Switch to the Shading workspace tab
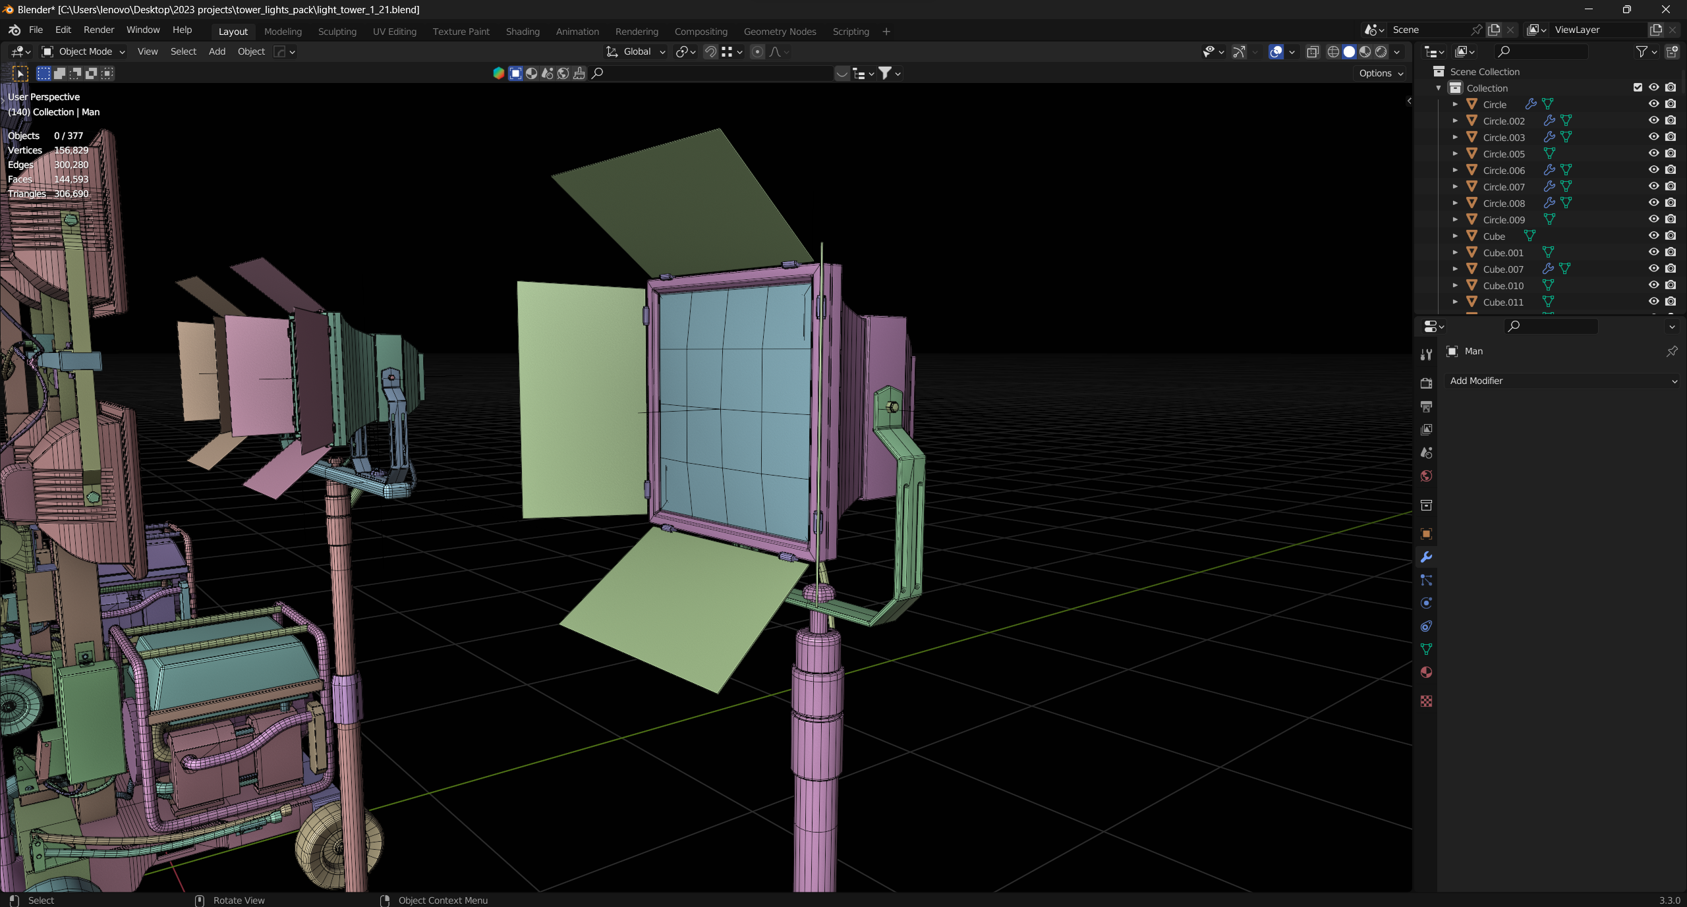Viewport: 1687px width, 907px height. pos(522,32)
